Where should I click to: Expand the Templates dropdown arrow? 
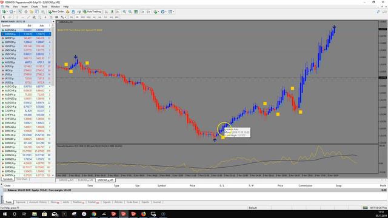(173, 12)
